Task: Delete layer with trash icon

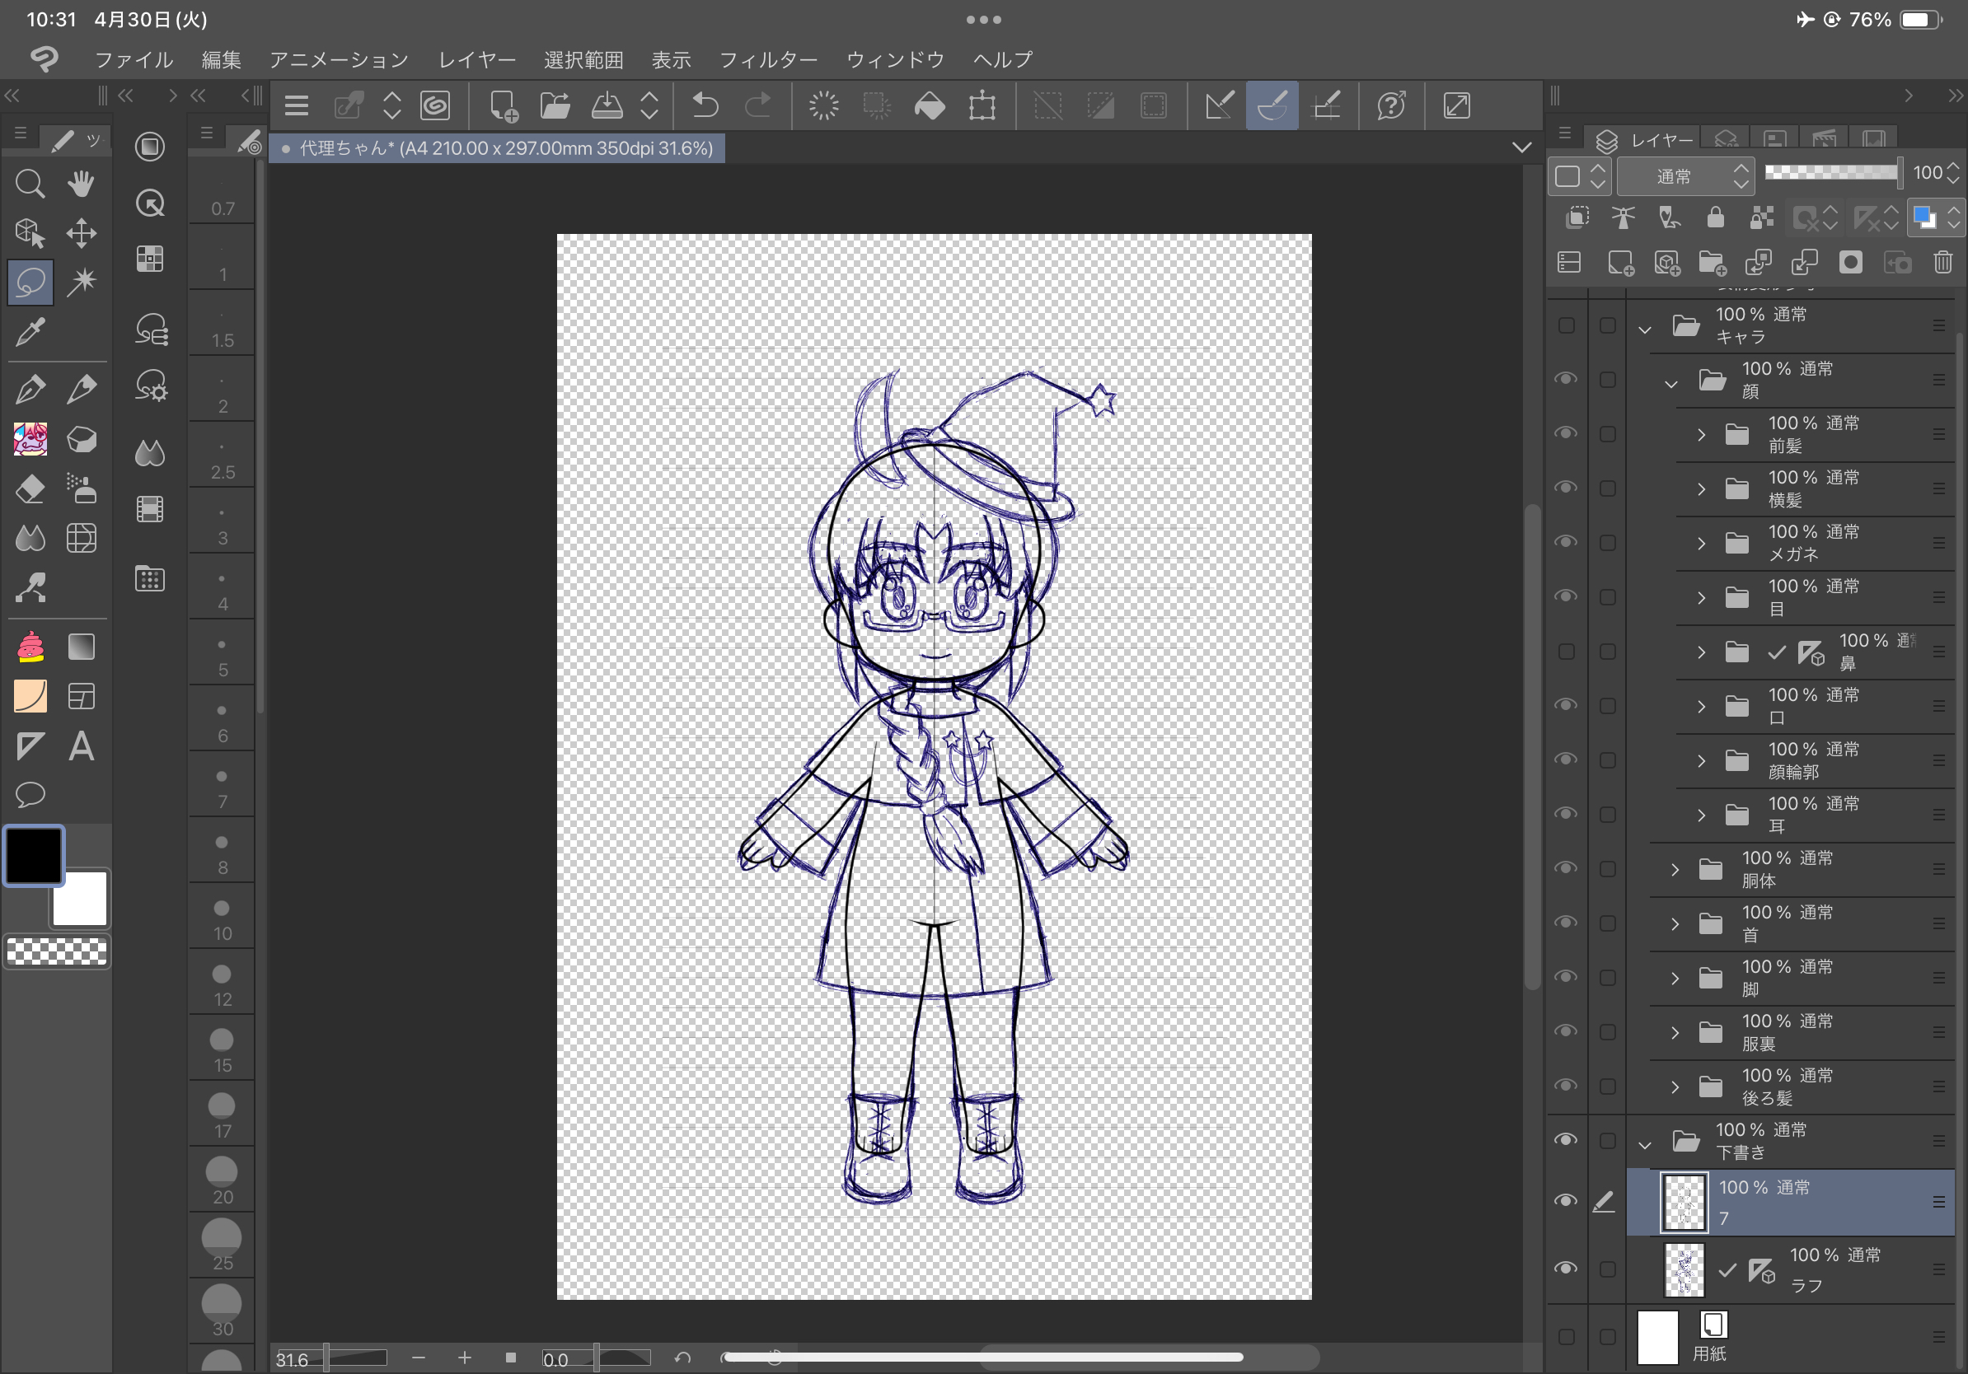Action: tap(1942, 262)
